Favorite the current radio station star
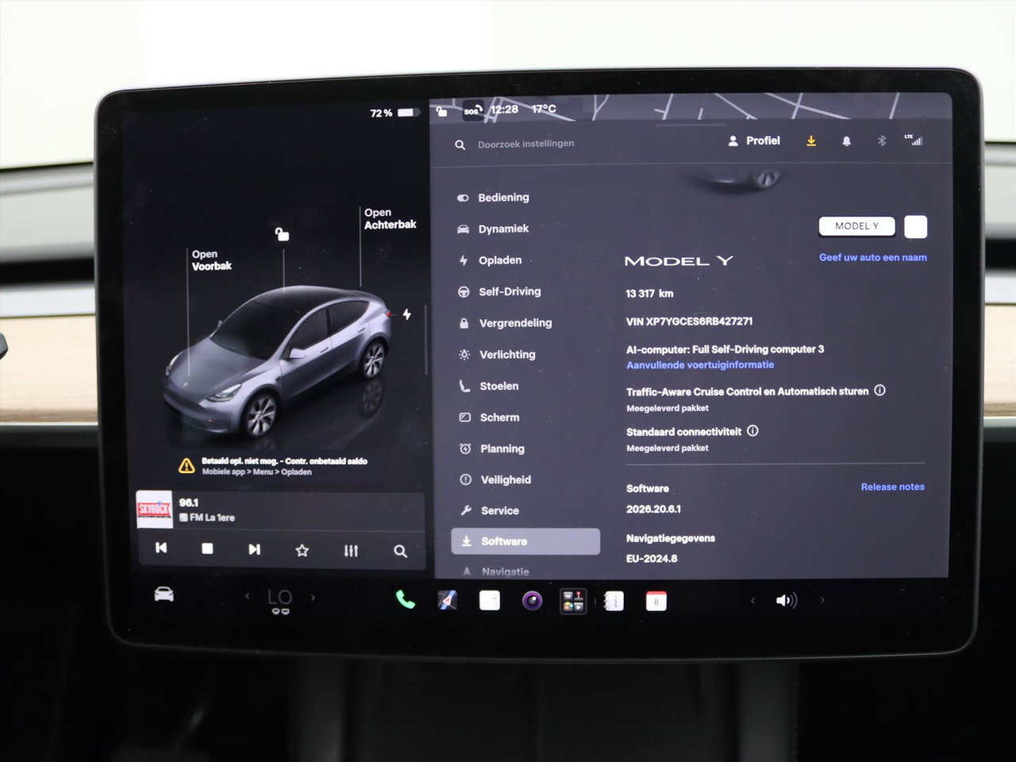Screen dimensions: 1016x762 coord(302,550)
